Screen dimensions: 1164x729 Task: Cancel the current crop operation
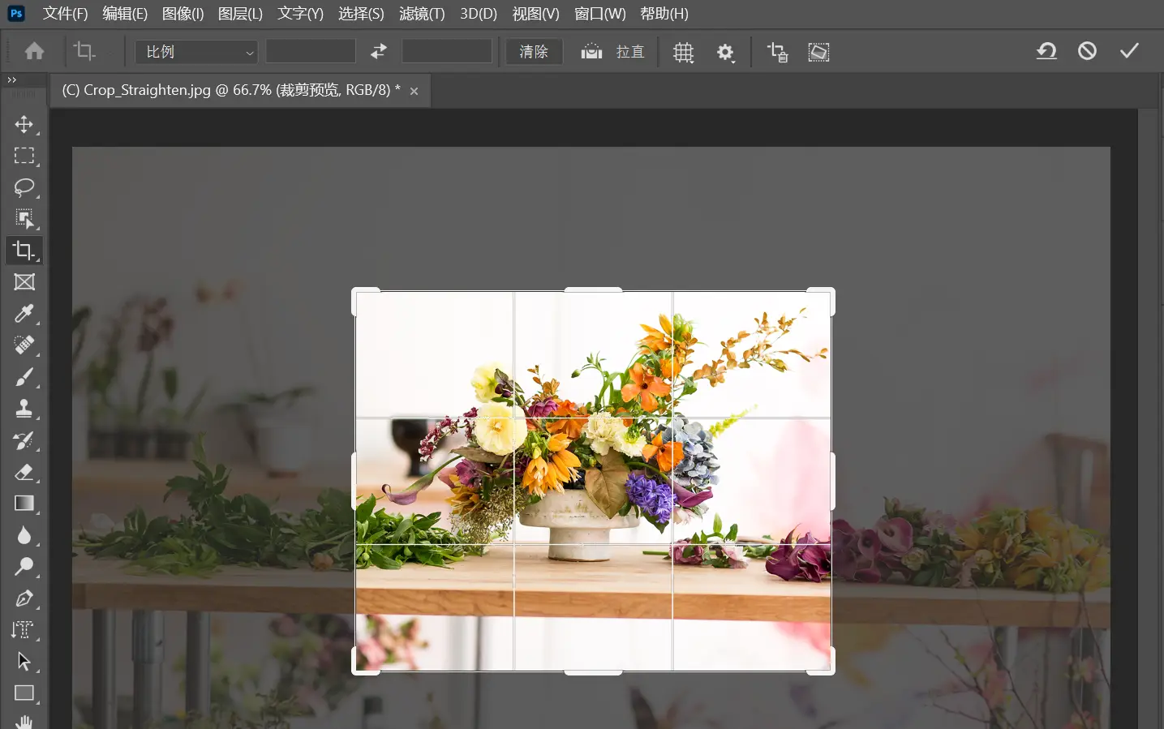(1087, 51)
